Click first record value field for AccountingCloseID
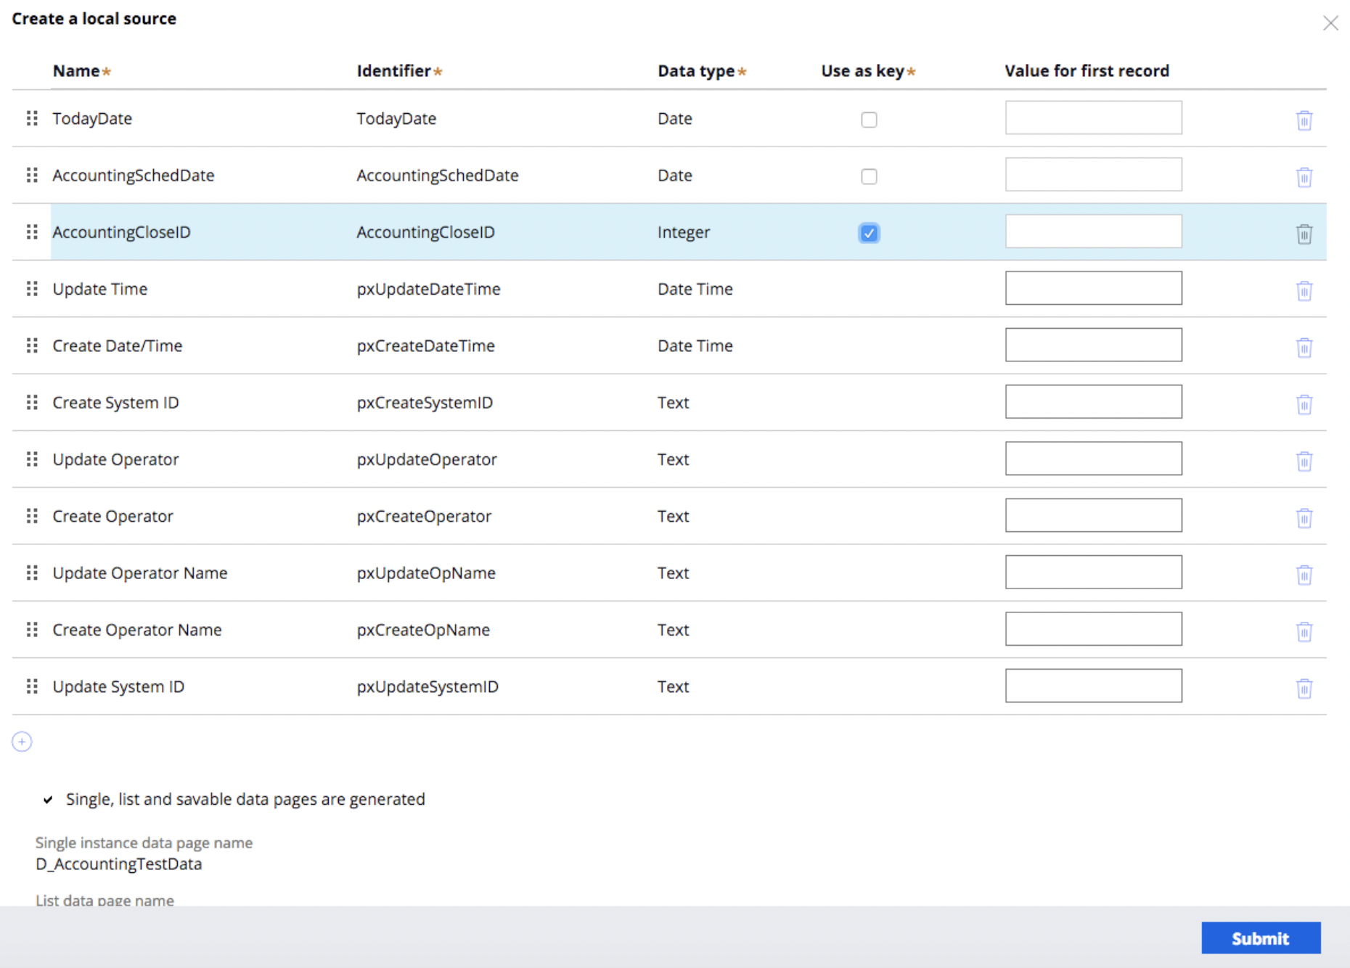Image resolution: width=1350 pixels, height=968 pixels. 1093,231
